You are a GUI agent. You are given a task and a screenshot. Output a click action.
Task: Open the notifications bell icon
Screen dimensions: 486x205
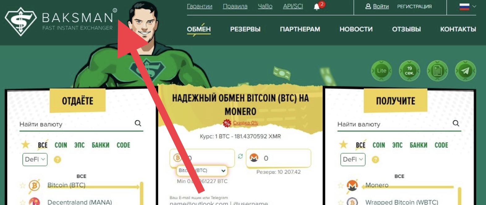316,7
